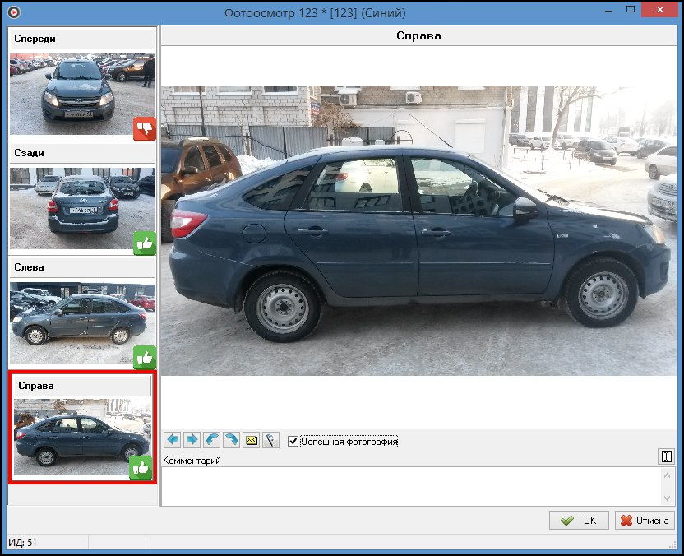The image size is (684, 556).
Task: Click thumbs-up badge on Сзади photo
Action: pos(145,243)
